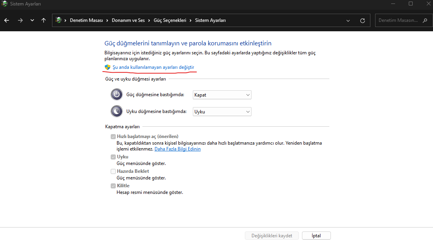Click heading Güç düğmelerini tanımlayın ve parola
Screen dimensions: 433x242
click(x=188, y=43)
